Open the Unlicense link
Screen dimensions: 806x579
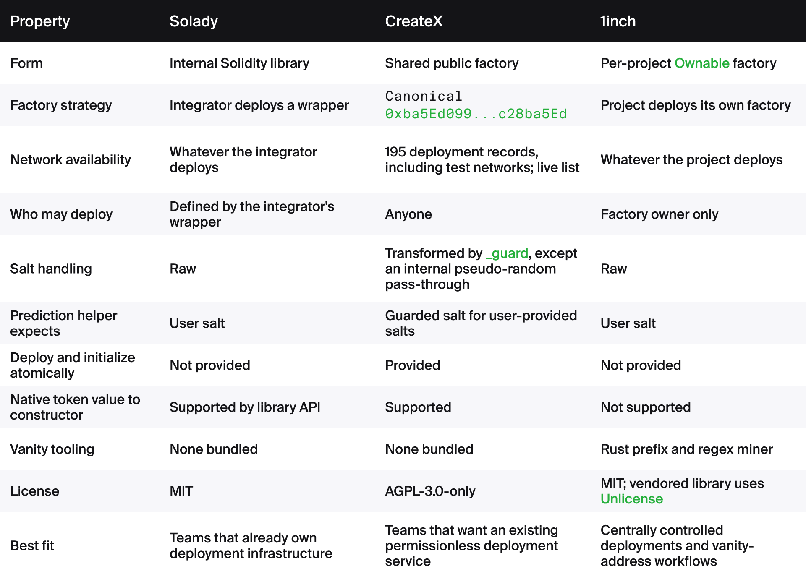[x=632, y=499]
